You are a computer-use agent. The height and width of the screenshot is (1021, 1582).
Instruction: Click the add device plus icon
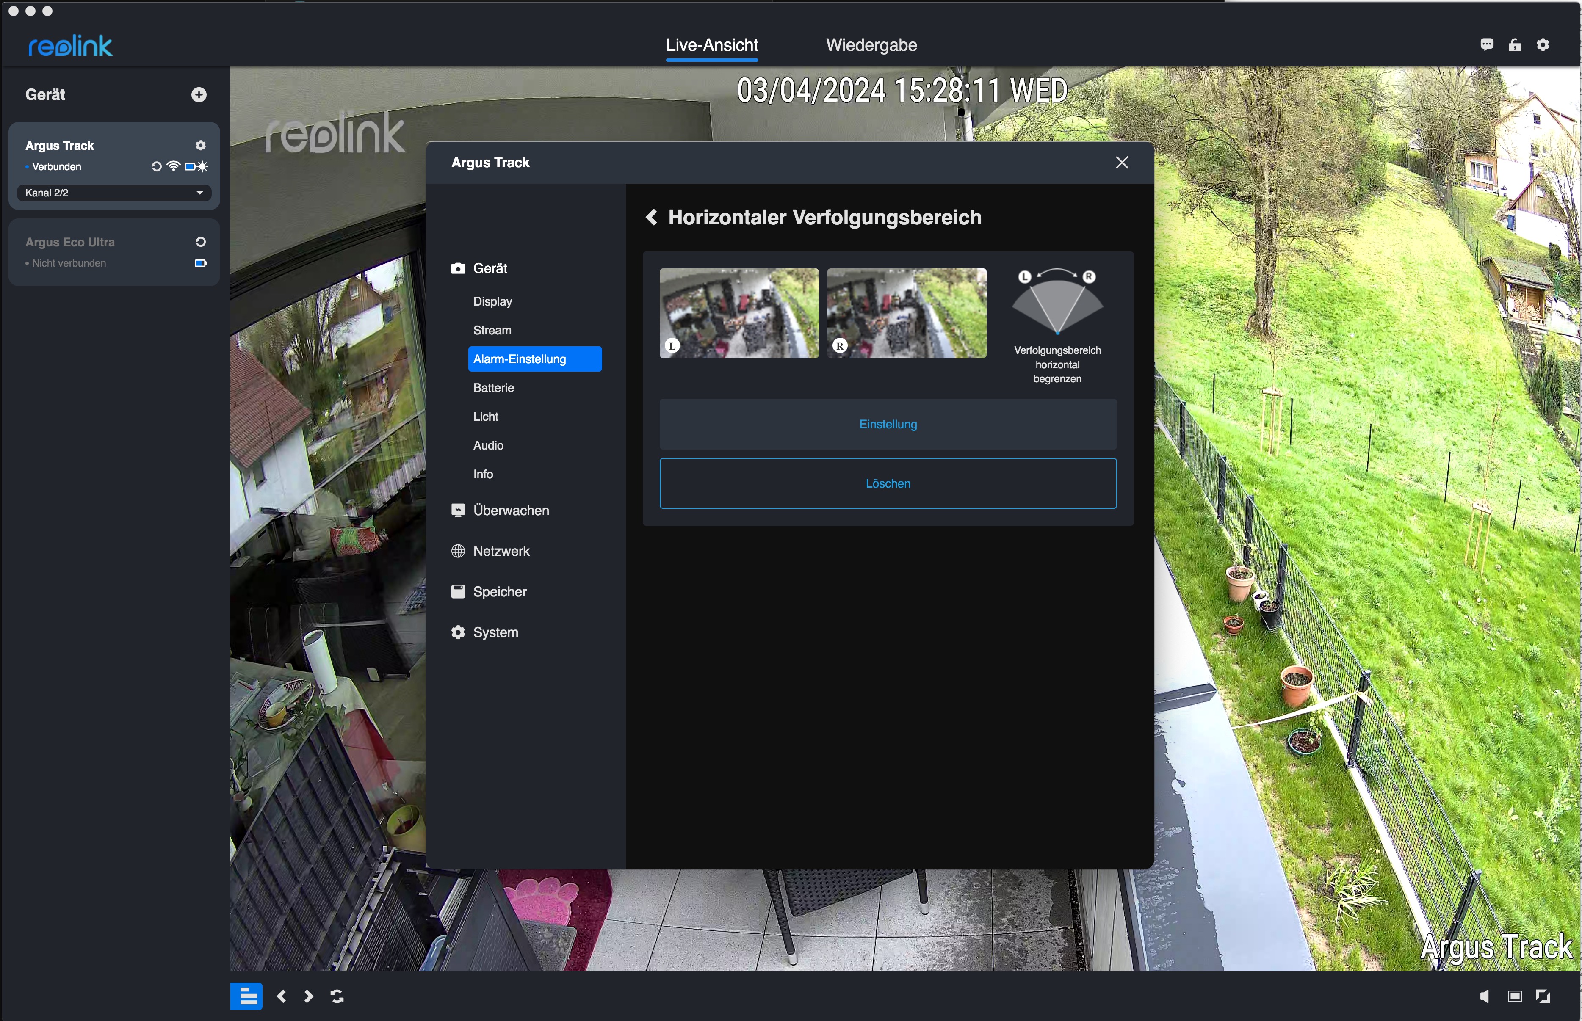click(x=199, y=95)
